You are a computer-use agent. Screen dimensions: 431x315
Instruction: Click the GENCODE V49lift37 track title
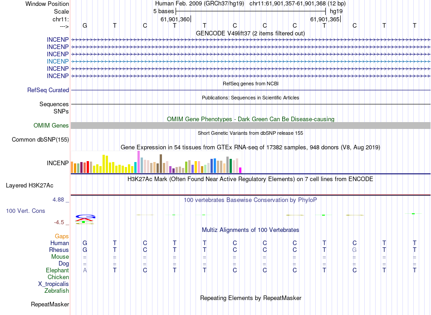[250, 33]
